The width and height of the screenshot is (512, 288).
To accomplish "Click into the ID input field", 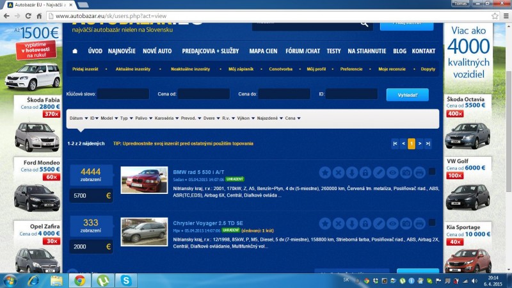I will (351, 94).
